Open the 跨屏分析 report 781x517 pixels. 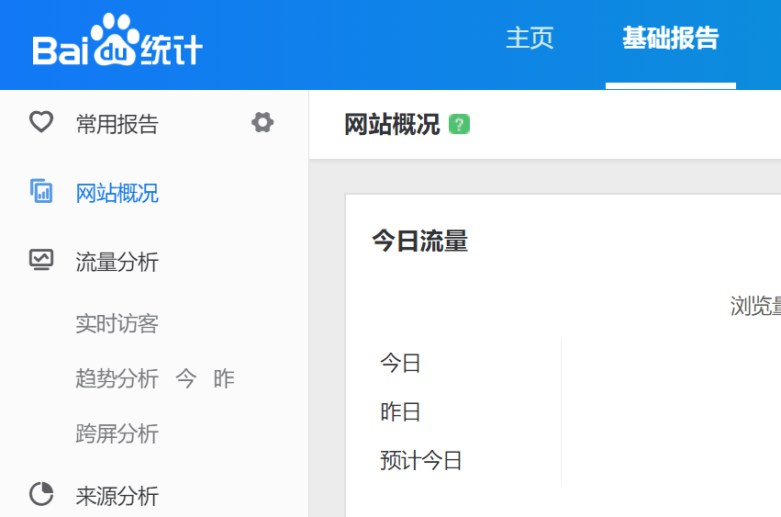coord(117,433)
